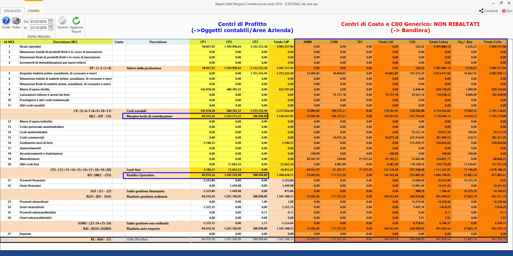Select the CP1 column header

203,42
